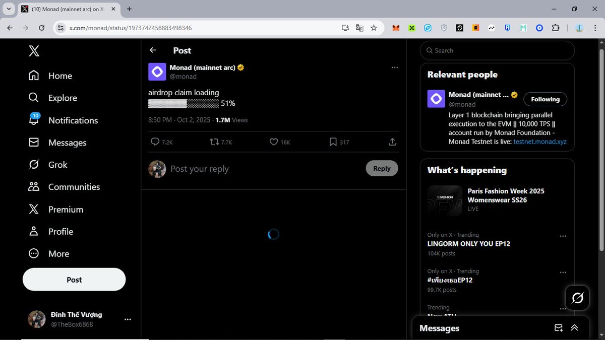
Task: Expand the Messages drawer
Action: [574, 328]
